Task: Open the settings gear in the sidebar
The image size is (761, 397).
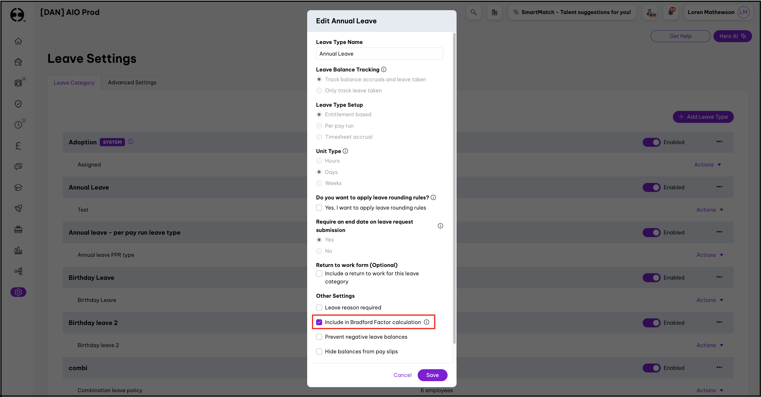Action: pos(18,292)
